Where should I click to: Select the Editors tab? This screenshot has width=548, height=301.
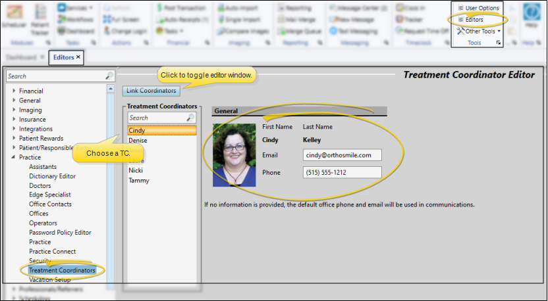(x=63, y=58)
